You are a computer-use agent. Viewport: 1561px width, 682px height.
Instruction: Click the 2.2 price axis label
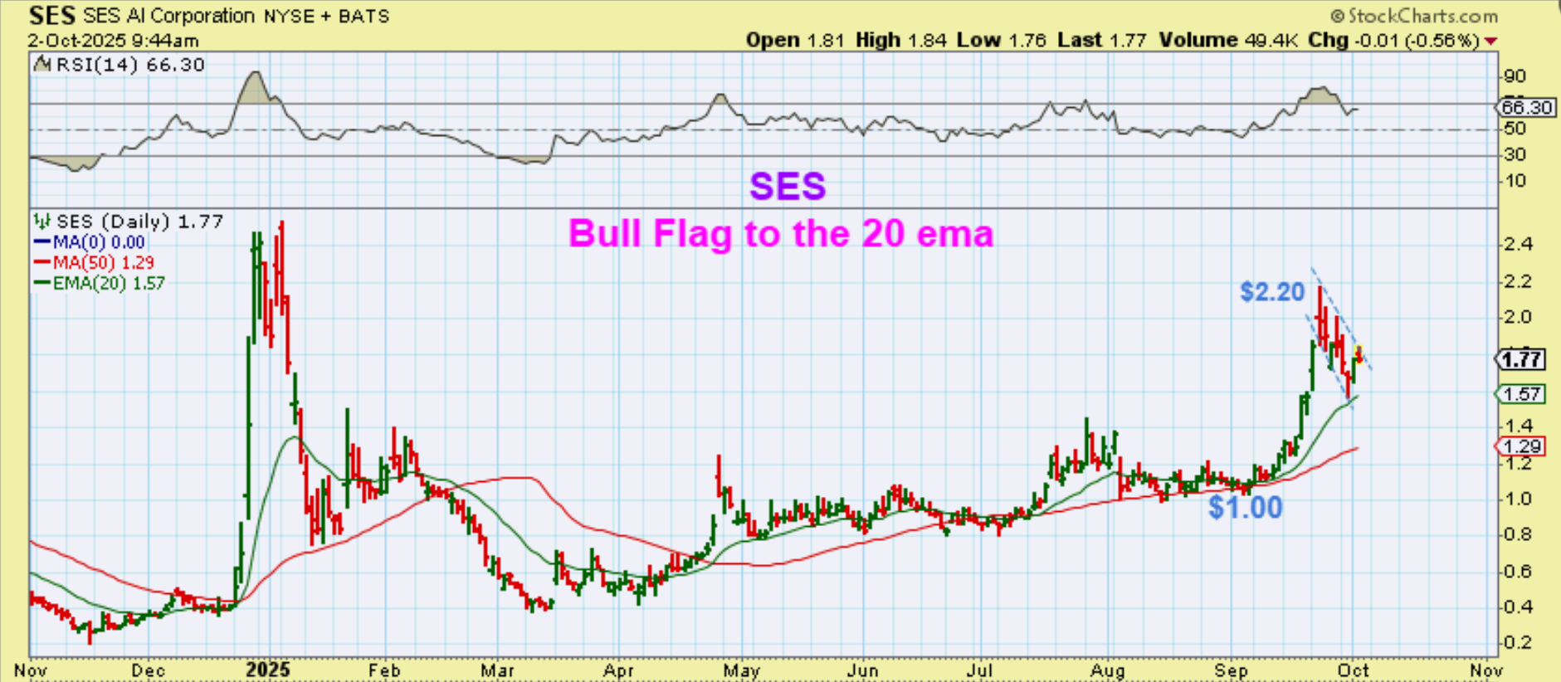(x=1518, y=281)
